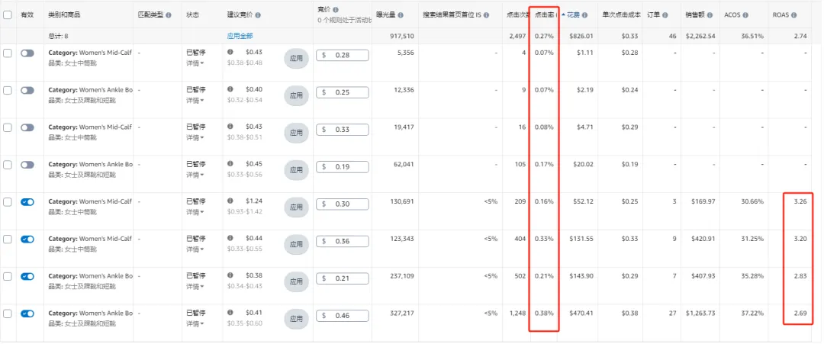This screenshot has width=824, height=344.
Task: Click info icon next to $0.38 suggested bid
Action: coord(230,275)
